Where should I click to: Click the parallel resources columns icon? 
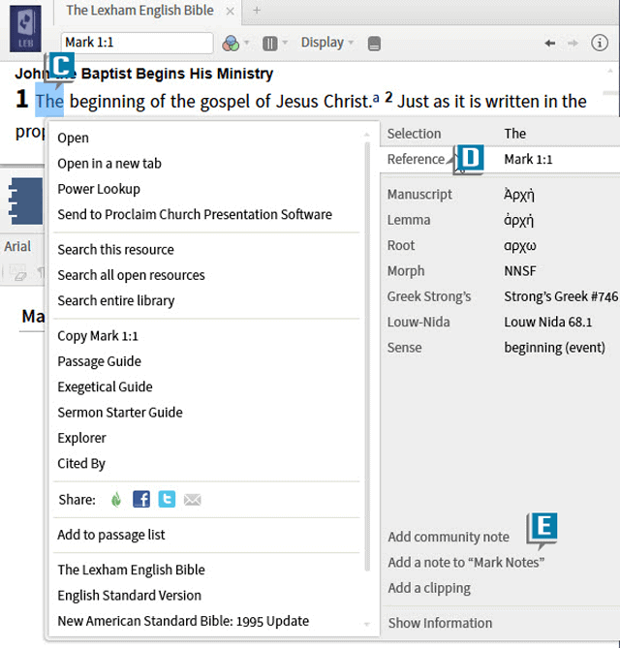coord(270,43)
